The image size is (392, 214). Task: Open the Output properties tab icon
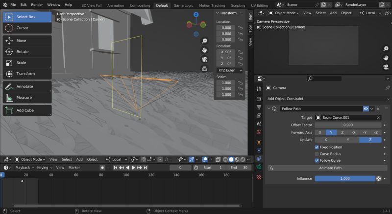(x=259, y=107)
